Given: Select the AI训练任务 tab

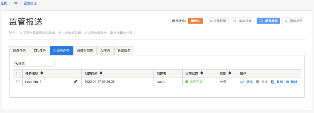Looking at the screenshot, I should click(61, 51).
